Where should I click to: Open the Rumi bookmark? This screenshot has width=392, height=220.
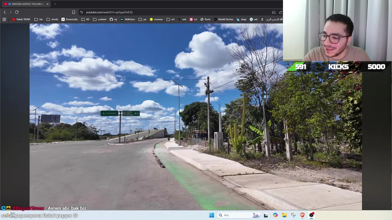click(205, 19)
